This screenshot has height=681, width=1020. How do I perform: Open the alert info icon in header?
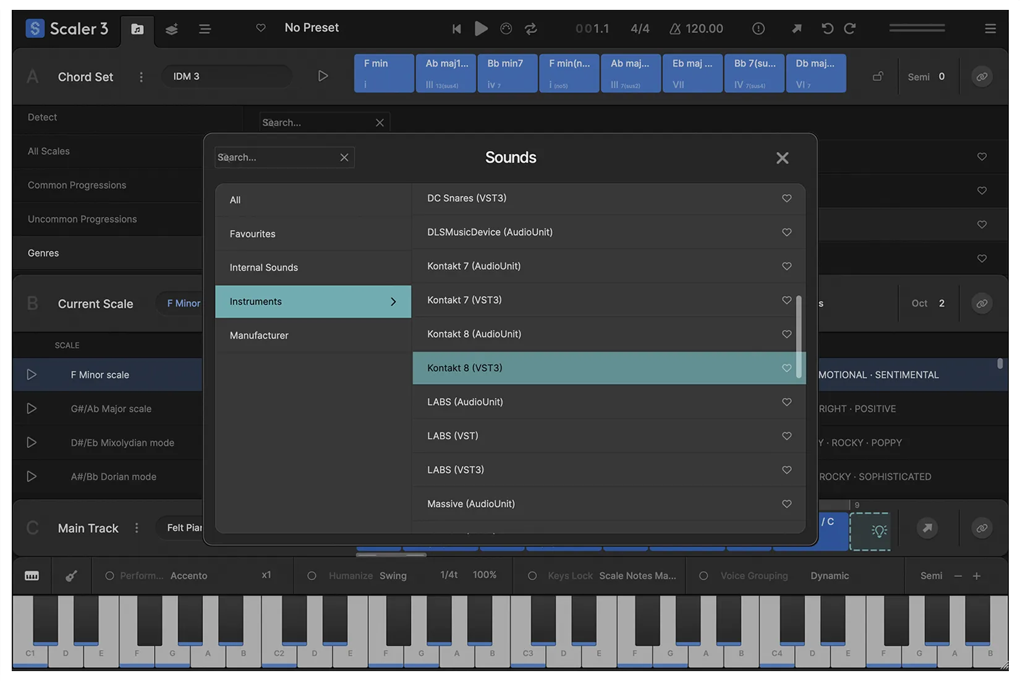click(759, 28)
